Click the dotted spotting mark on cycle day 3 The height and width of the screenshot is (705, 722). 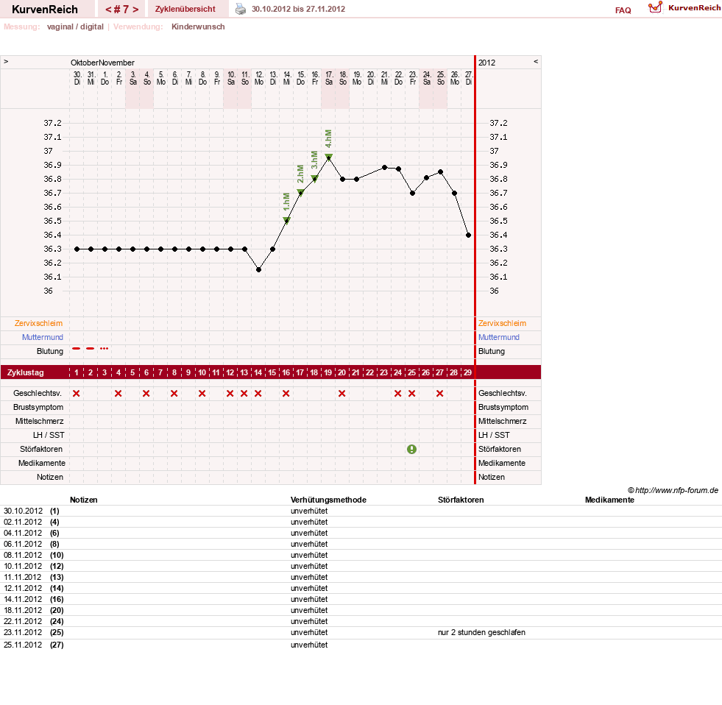click(x=105, y=349)
